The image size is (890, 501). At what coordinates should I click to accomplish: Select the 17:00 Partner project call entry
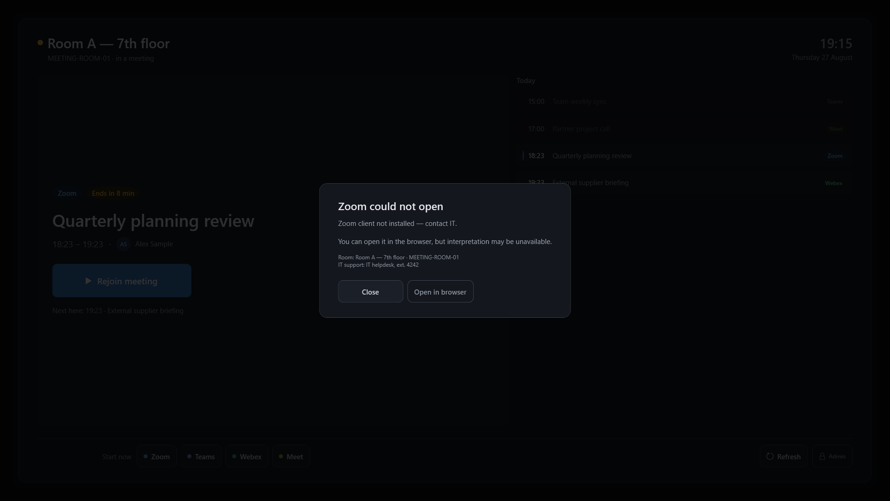[684, 129]
